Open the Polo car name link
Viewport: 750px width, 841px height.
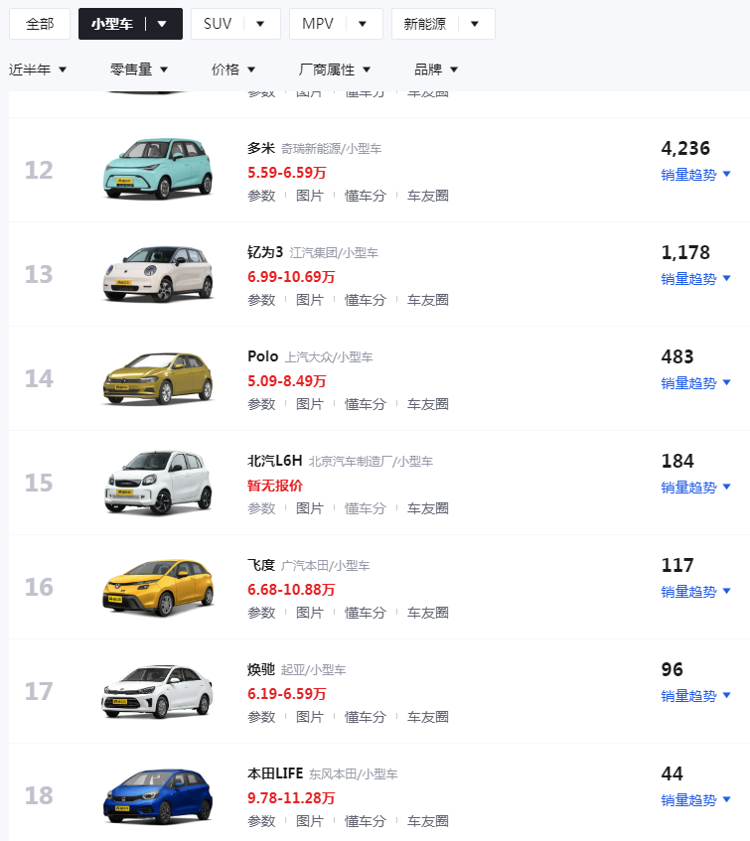263,356
